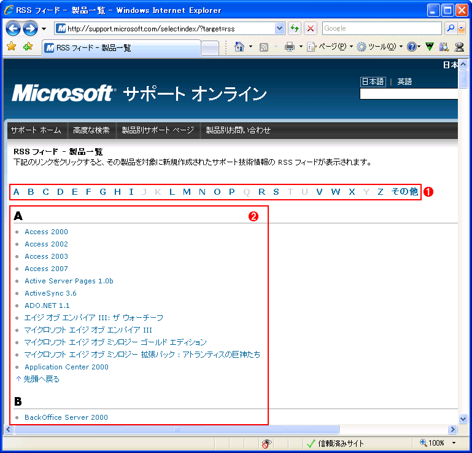Open a blank new tab button
This screenshot has height=453, width=472.
pos(210,48)
